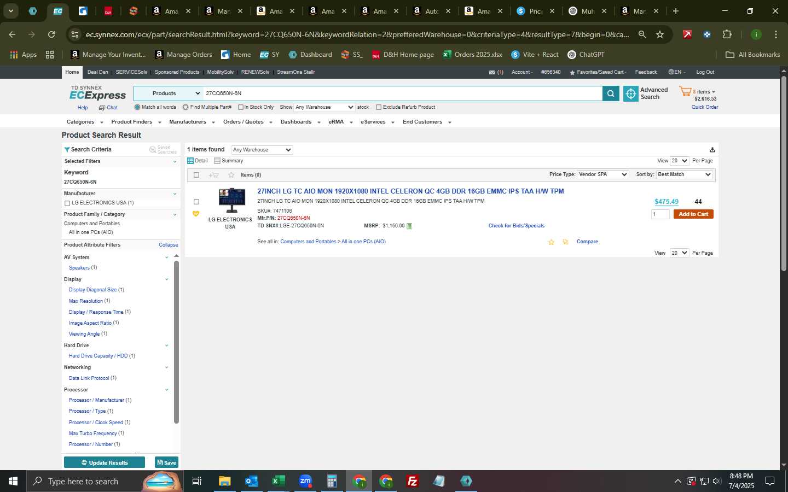Open the Products search type dropdown

tap(169, 93)
